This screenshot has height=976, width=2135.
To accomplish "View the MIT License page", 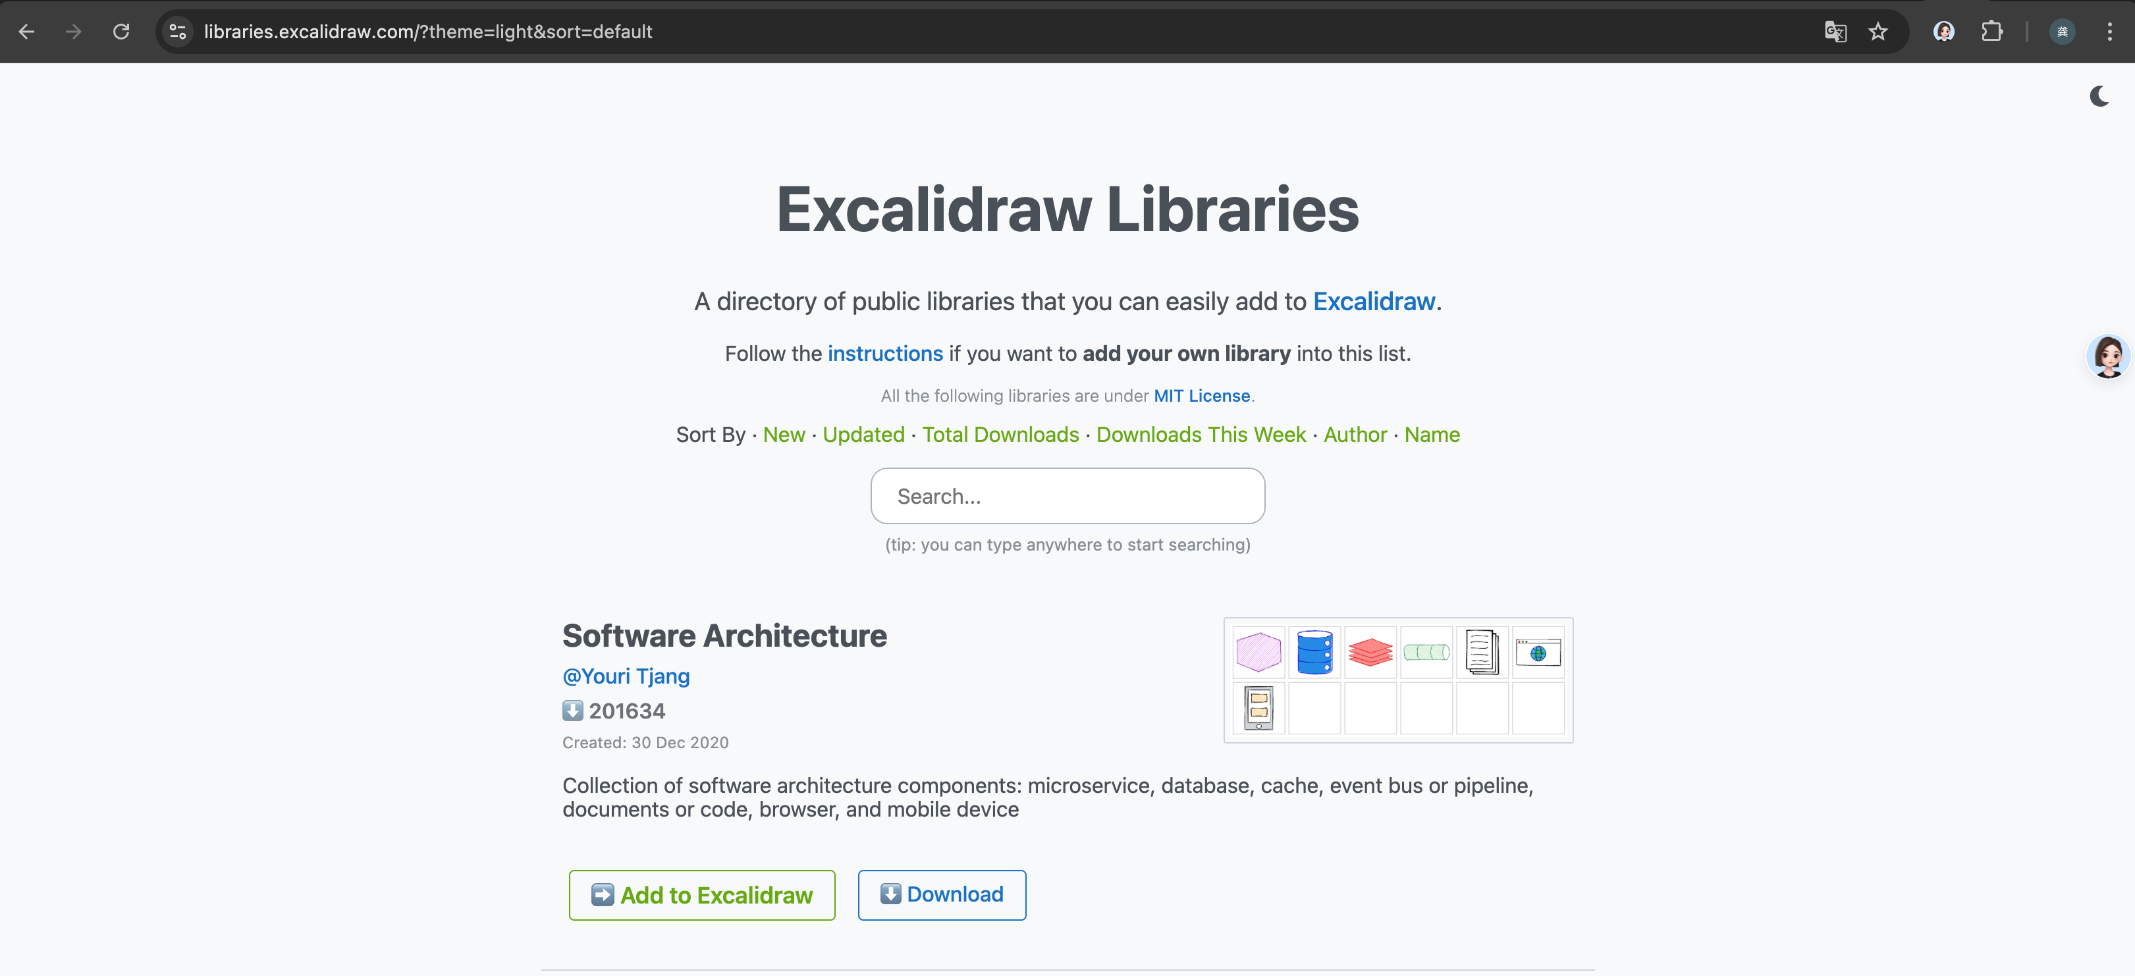I will [x=1201, y=396].
